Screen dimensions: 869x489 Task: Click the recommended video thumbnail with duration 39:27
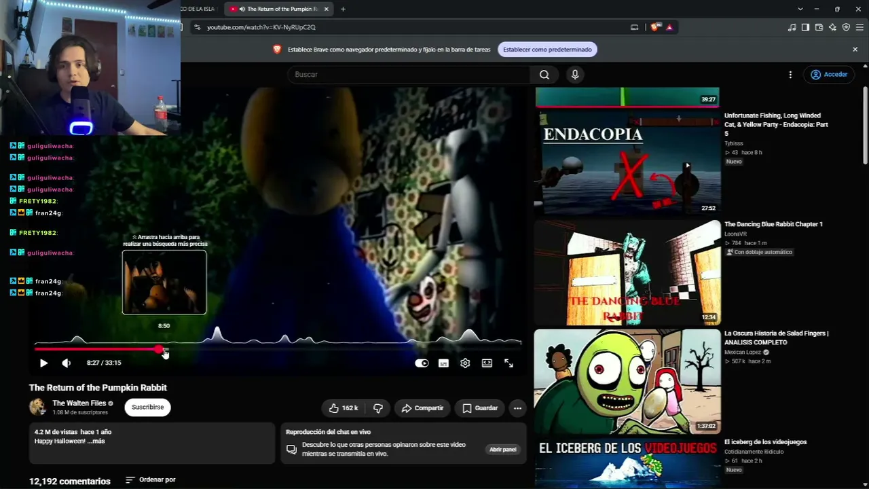(627, 97)
